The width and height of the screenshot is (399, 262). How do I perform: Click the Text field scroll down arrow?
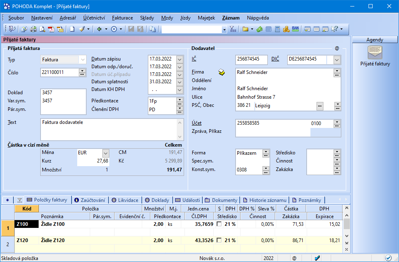pyautogui.click(x=180, y=137)
